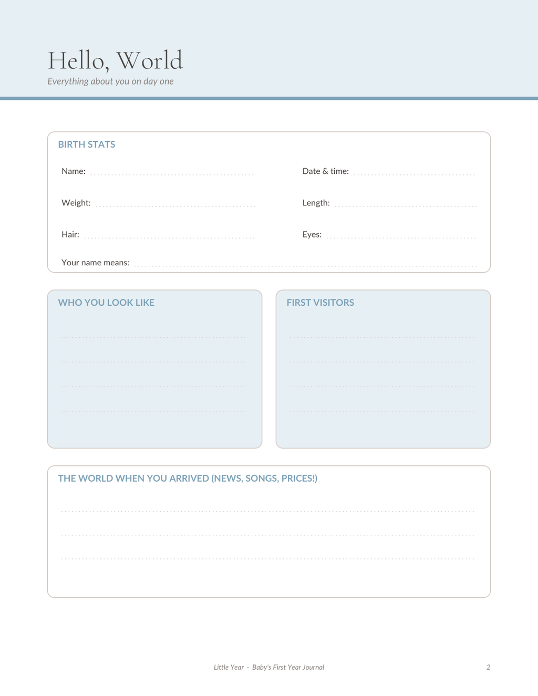The height and width of the screenshot is (696, 538).
Task: Click the FIRST VISITORS heading
Action: click(x=320, y=303)
